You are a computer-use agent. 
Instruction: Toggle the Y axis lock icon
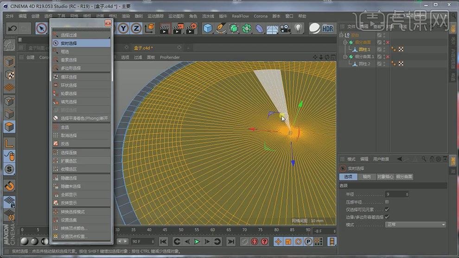point(123,28)
